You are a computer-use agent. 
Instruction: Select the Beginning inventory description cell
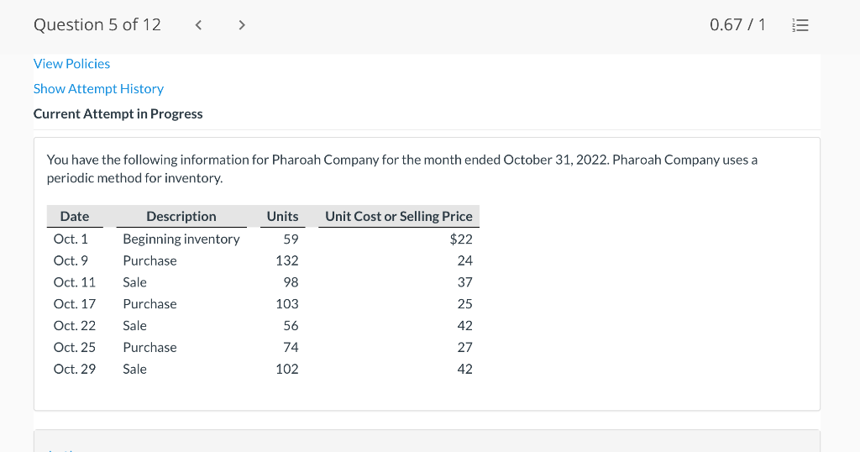coord(181,239)
